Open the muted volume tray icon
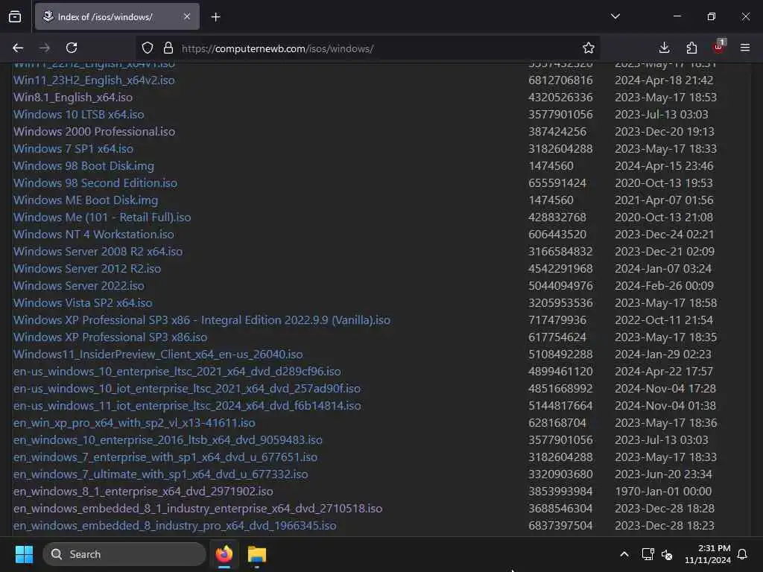The width and height of the screenshot is (763, 572). [x=667, y=554]
